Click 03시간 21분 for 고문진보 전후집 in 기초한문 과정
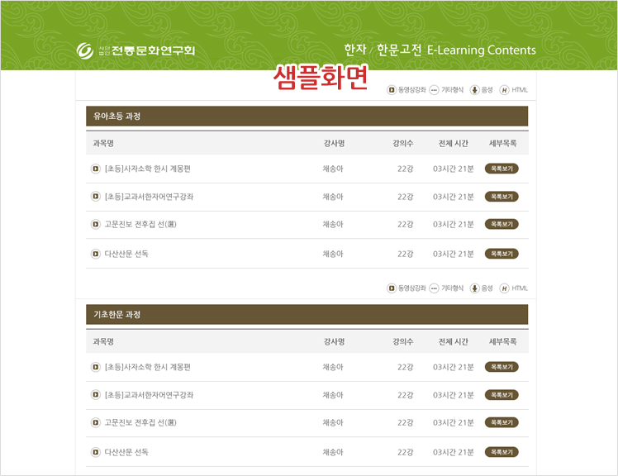Image resolution: width=618 pixels, height=476 pixels. (x=454, y=423)
